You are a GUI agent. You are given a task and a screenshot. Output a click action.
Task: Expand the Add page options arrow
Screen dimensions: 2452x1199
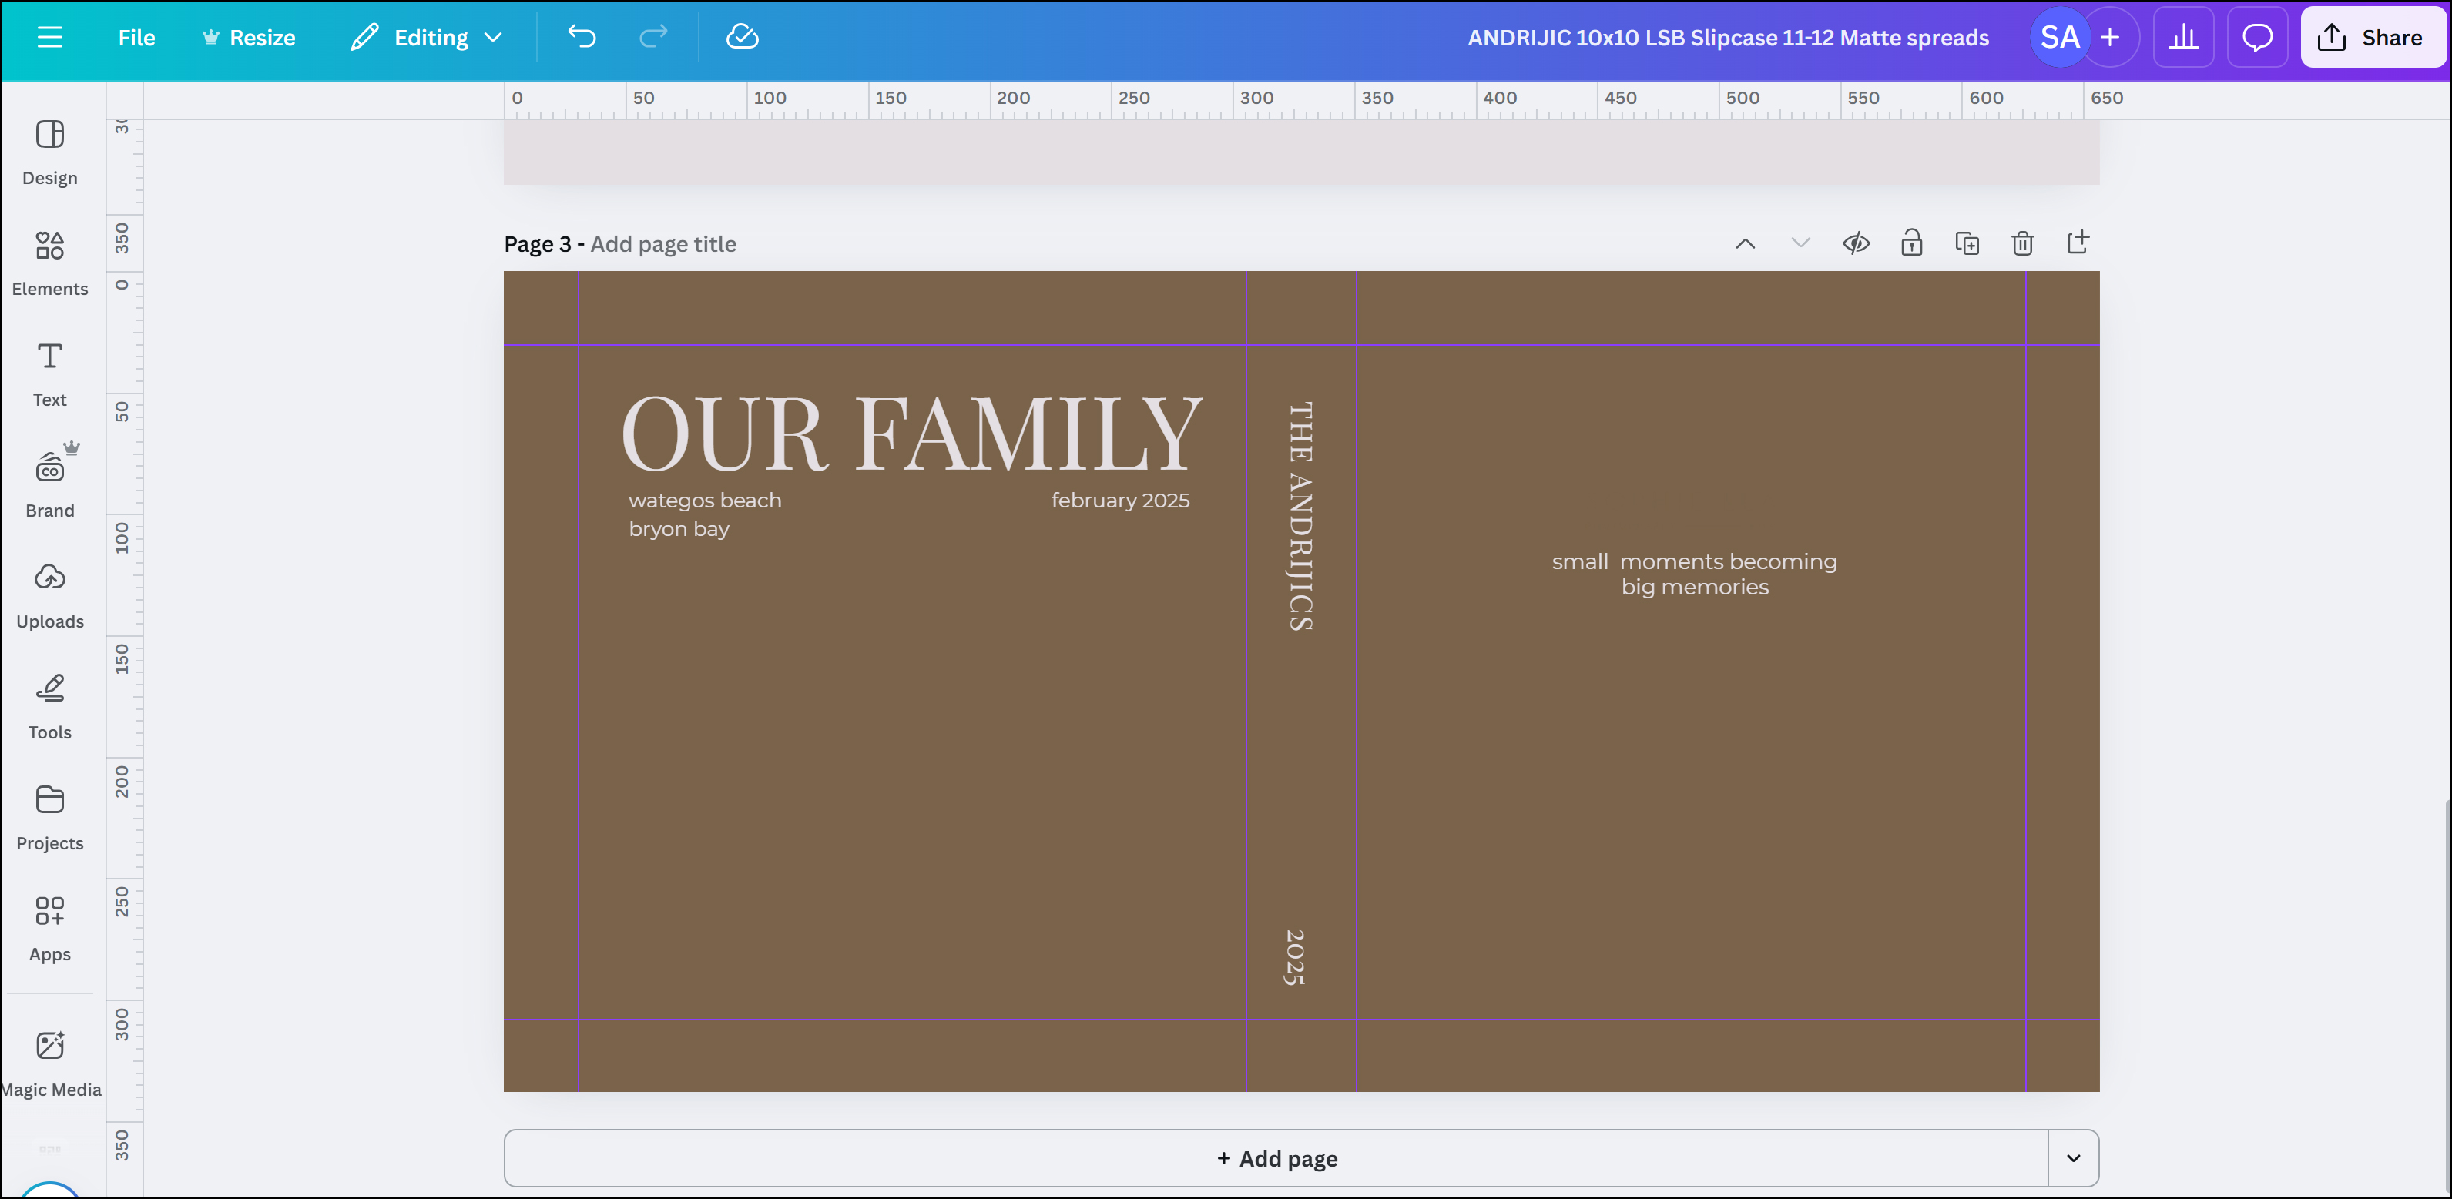[2073, 1158]
